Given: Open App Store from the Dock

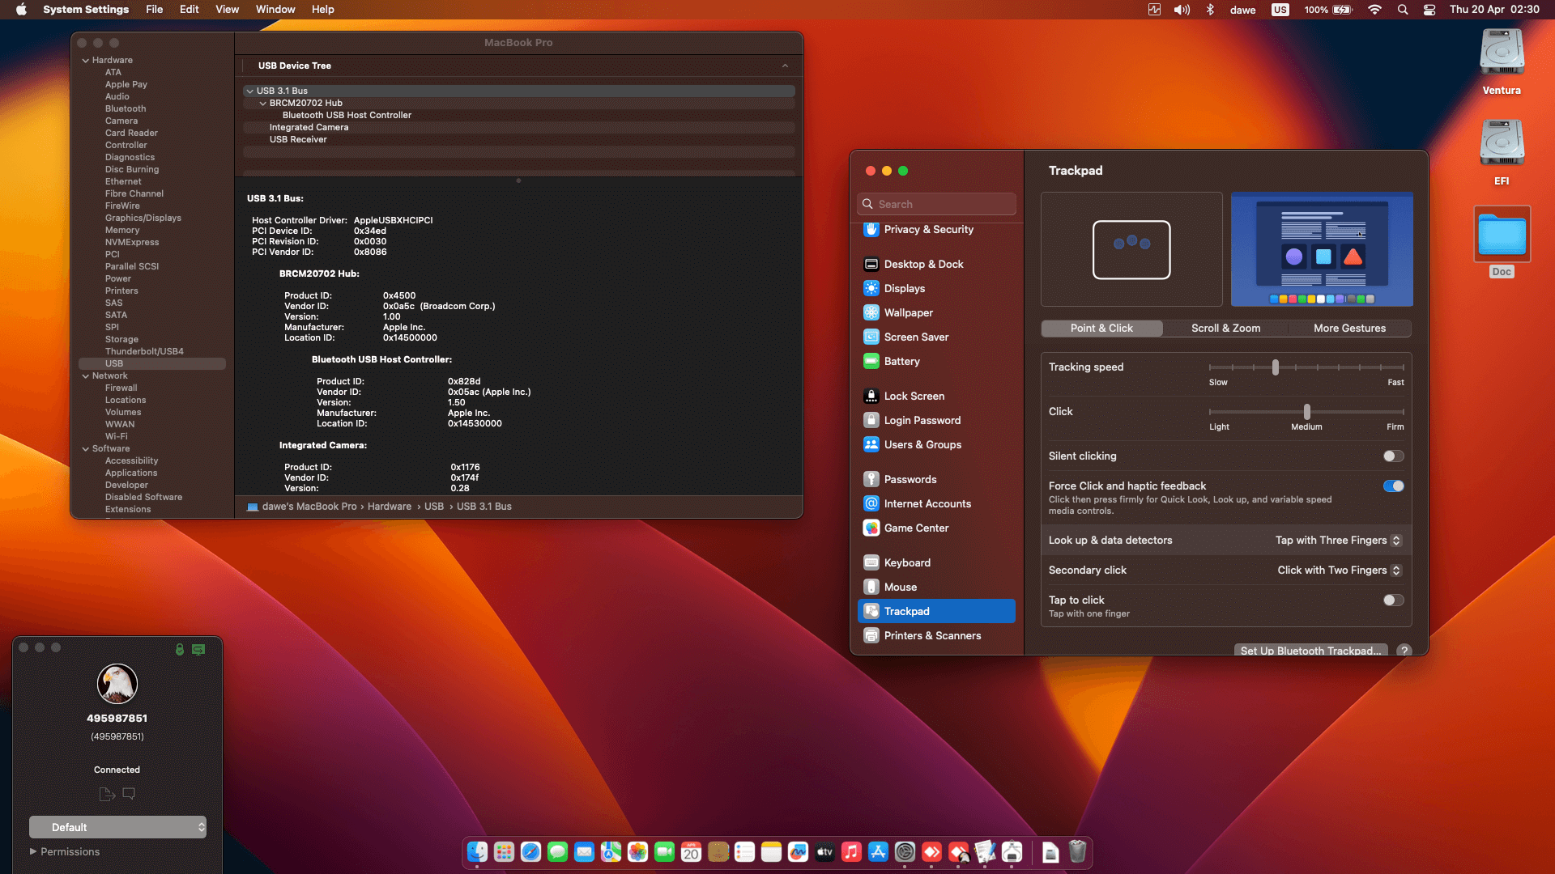Looking at the screenshot, I should point(878,852).
